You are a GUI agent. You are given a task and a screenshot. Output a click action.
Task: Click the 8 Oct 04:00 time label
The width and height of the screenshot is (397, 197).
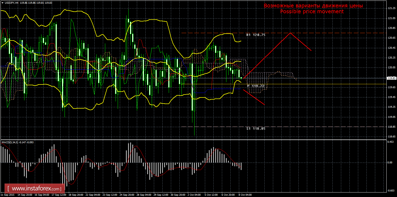pos(245,195)
